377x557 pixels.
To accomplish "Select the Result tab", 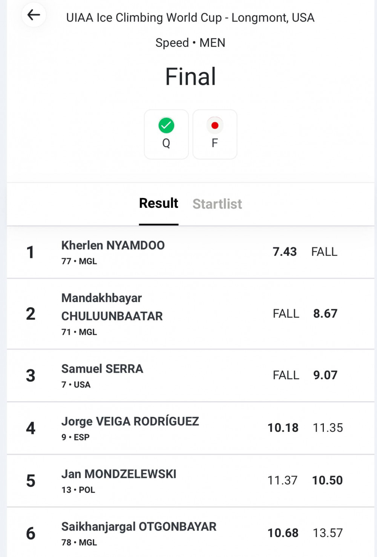I will point(159,203).
